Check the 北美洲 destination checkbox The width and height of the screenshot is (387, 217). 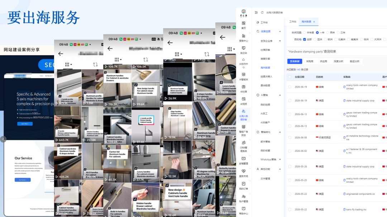coord(336,39)
